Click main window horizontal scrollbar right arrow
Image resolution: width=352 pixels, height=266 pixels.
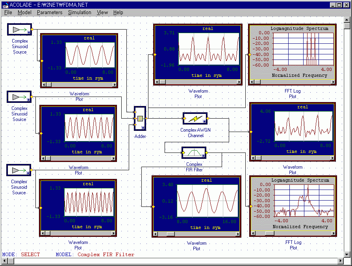341,261
